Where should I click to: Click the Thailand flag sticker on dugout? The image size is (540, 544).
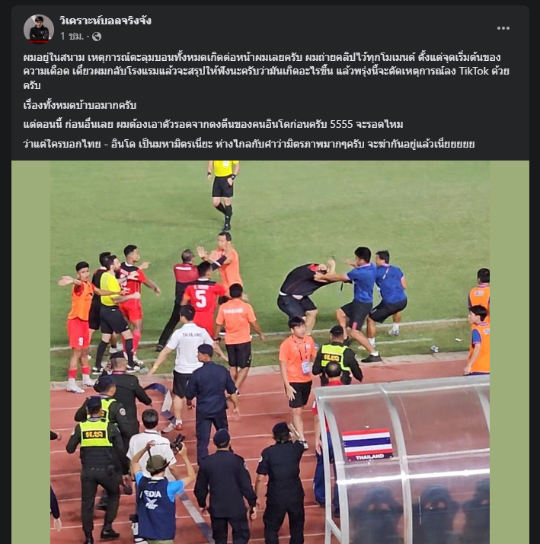coord(367,445)
